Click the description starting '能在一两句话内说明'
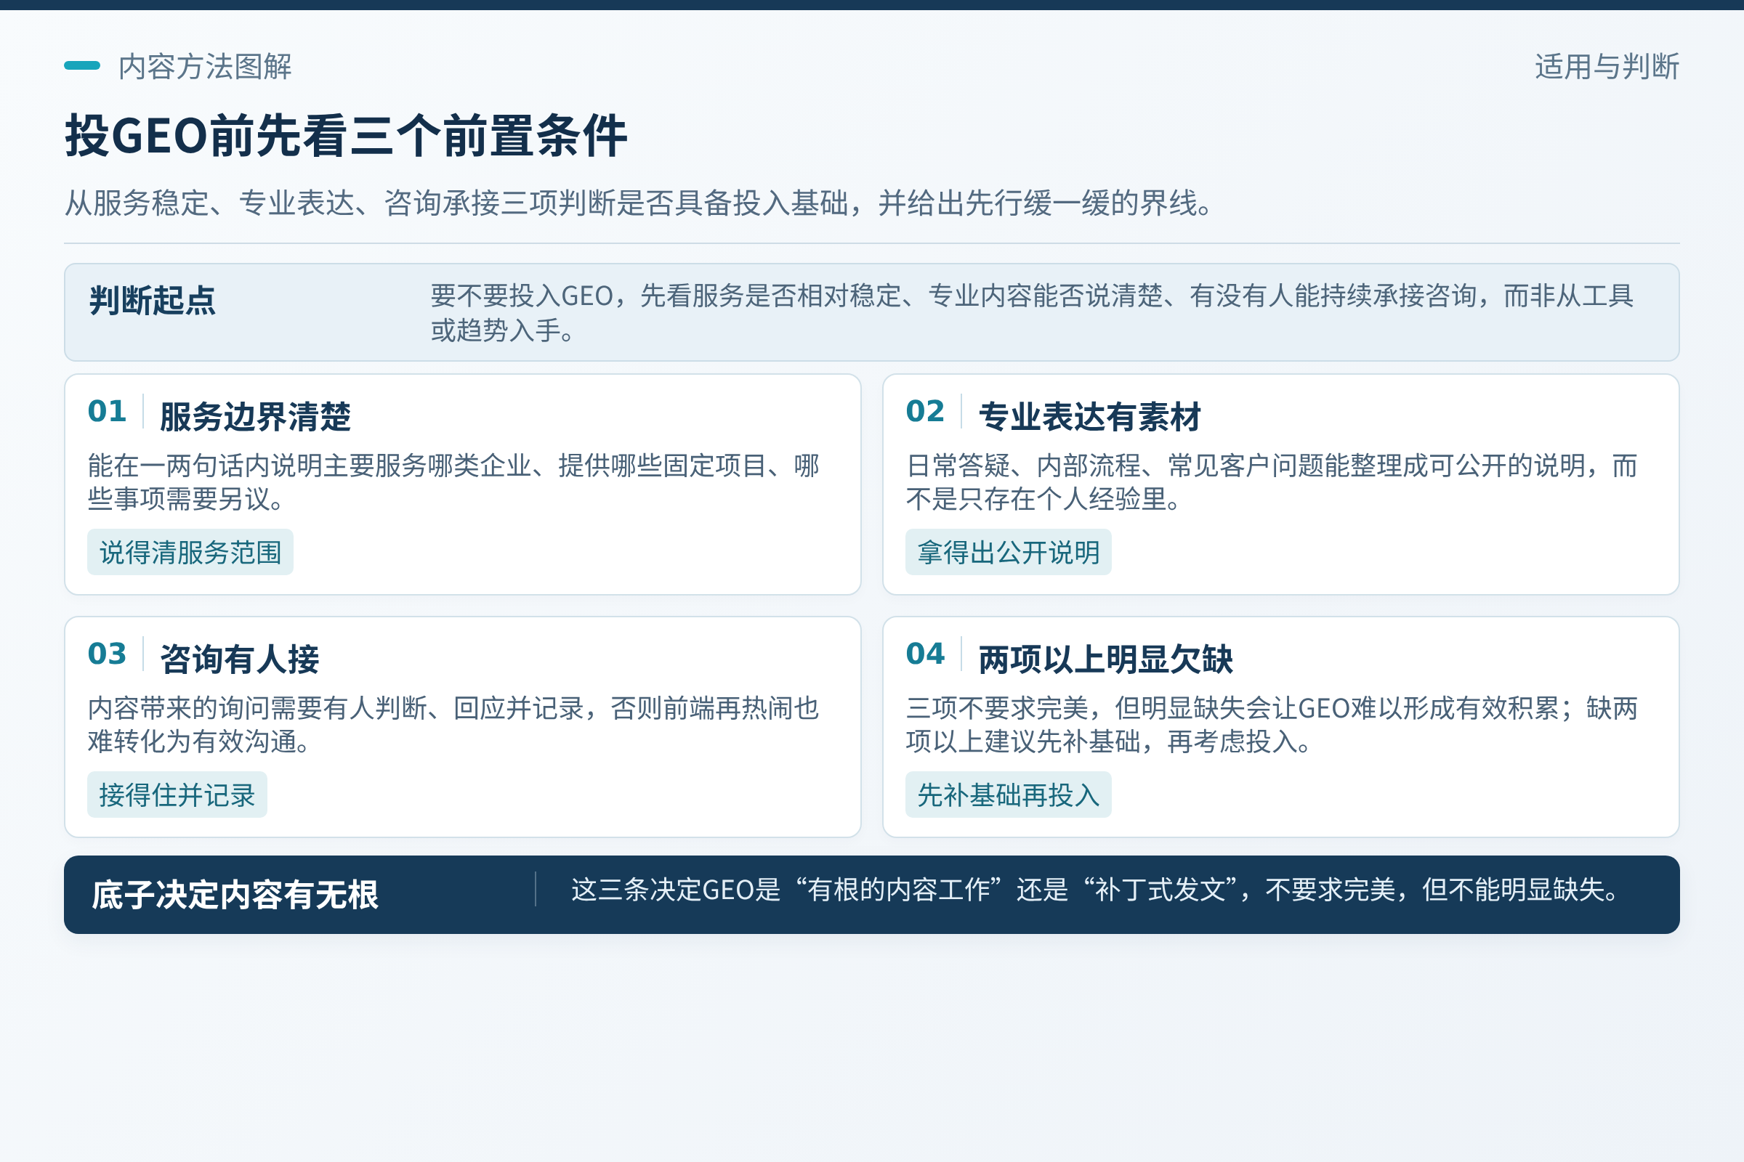This screenshot has width=1744, height=1162. 453,482
